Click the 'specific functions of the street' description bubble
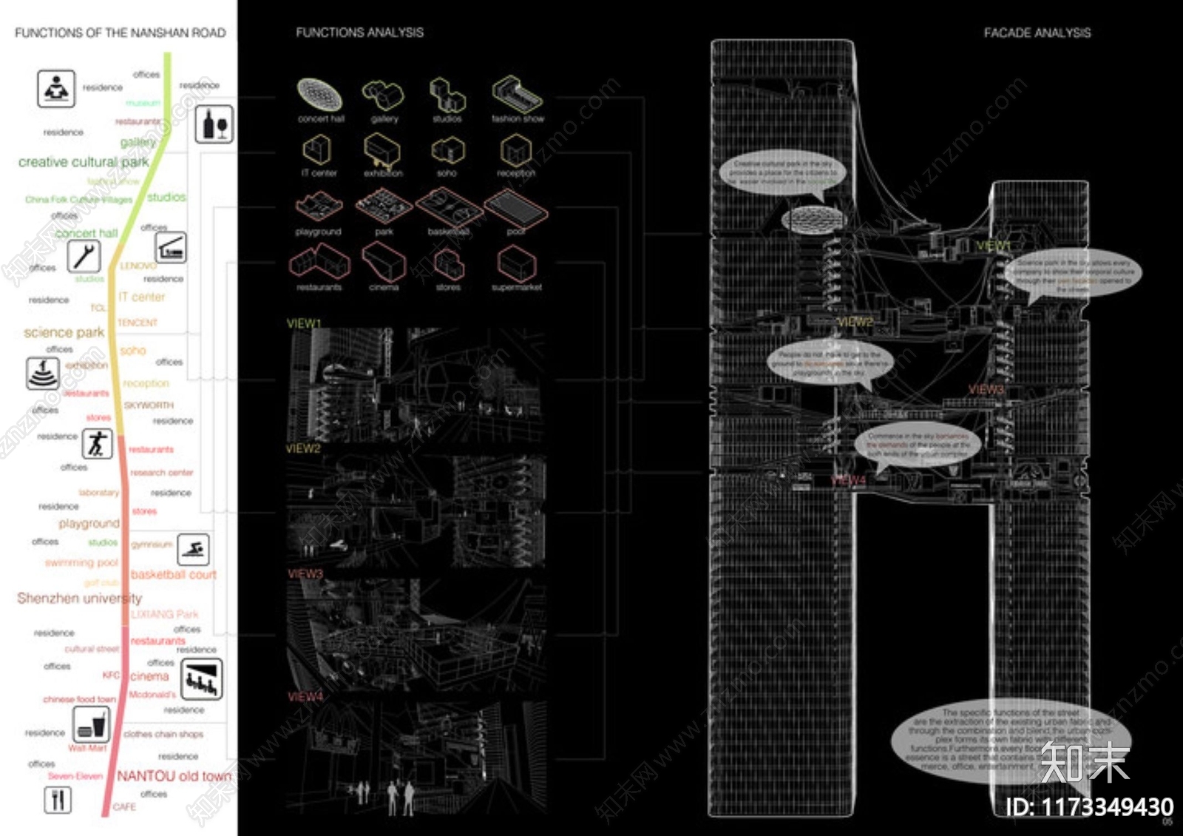 [1011, 741]
